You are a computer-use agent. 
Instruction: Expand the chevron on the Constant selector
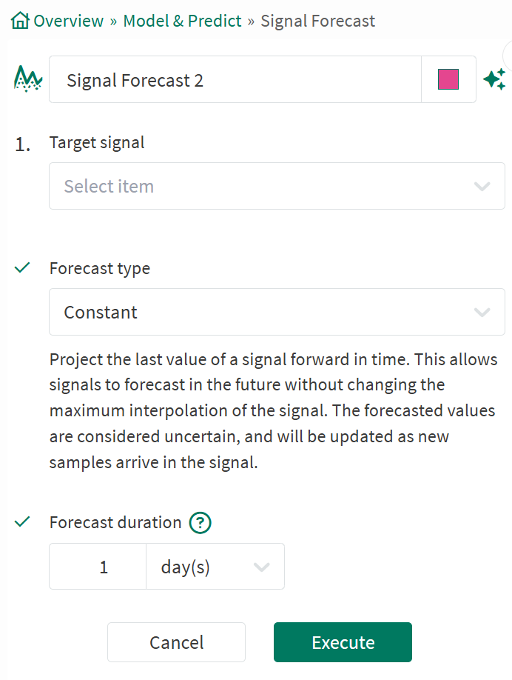[482, 312]
